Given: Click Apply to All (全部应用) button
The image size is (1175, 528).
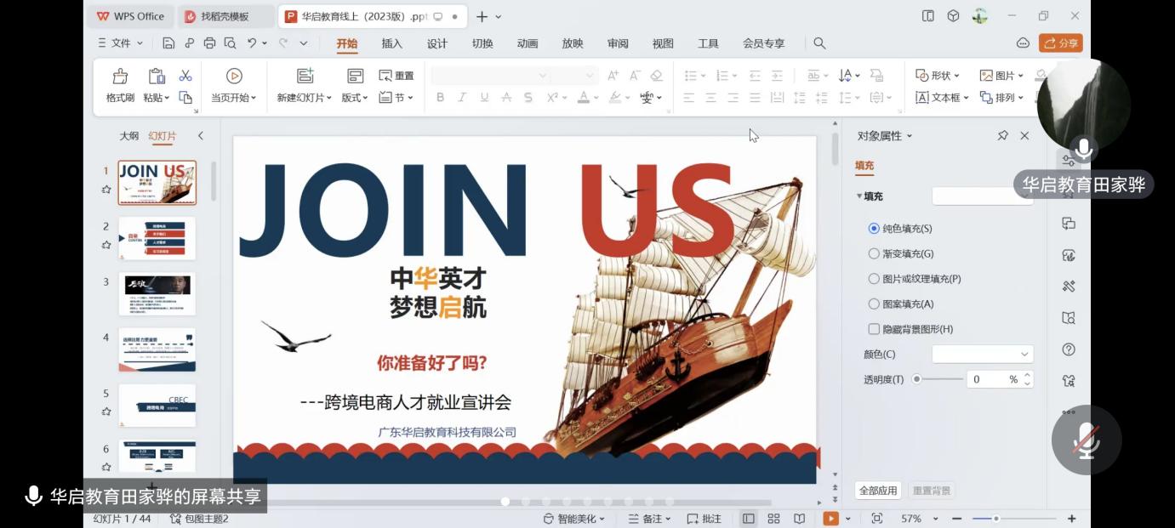Looking at the screenshot, I should tap(878, 491).
